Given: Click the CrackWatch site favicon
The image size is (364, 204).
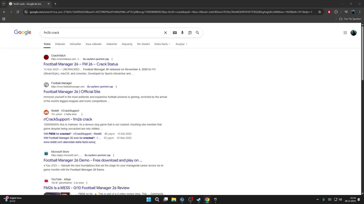Looking at the screenshot, I should point(46,57).
